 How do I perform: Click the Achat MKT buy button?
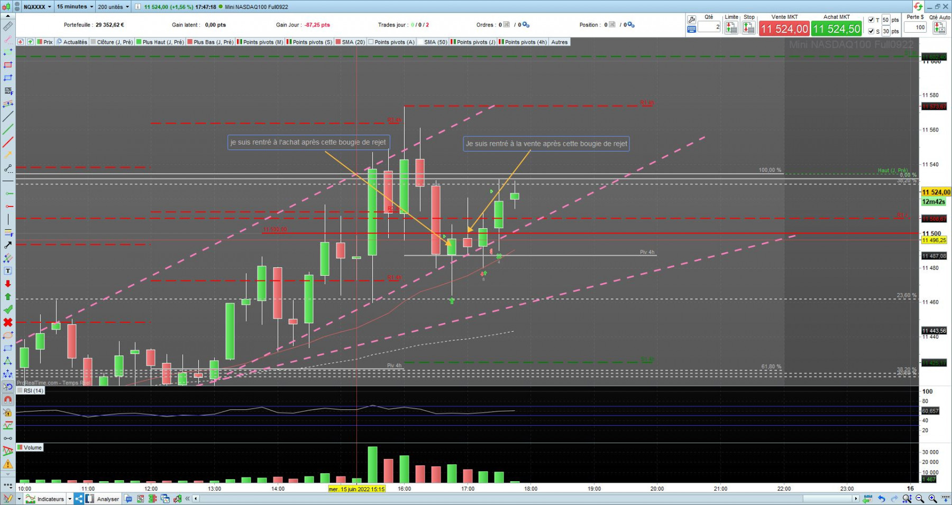point(837,29)
